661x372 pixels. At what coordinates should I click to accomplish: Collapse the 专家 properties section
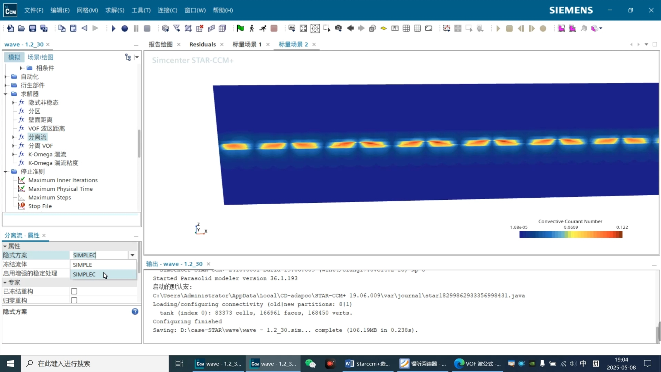(5, 282)
